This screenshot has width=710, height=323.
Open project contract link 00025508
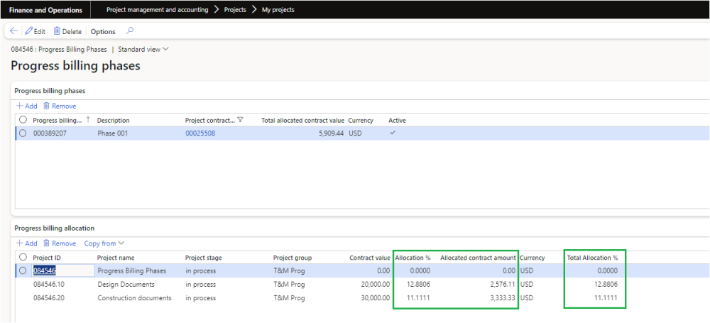(200, 133)
